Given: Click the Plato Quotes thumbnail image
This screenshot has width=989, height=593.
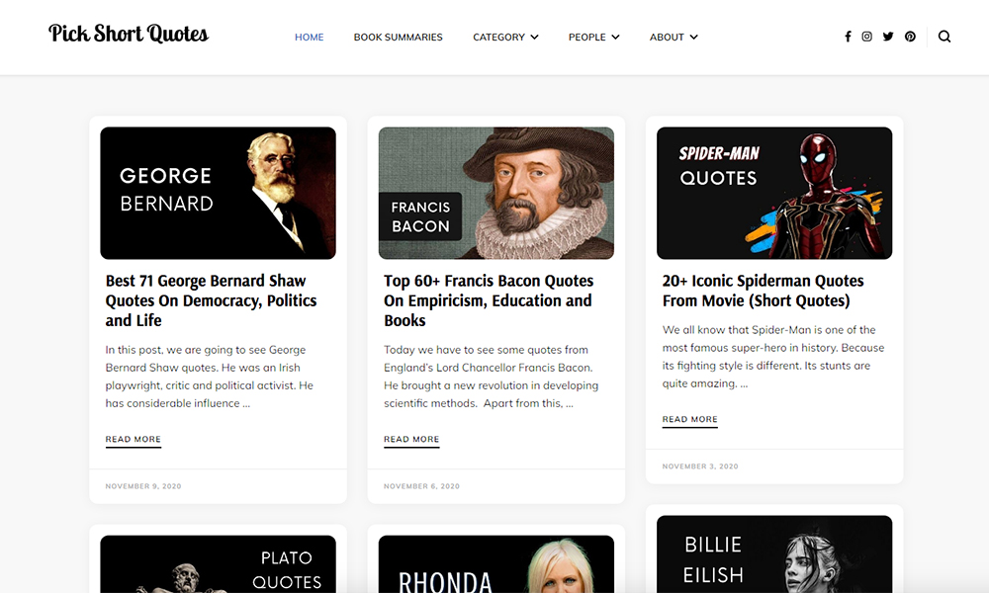Looking at the screenshot, I should coord(218,563).
